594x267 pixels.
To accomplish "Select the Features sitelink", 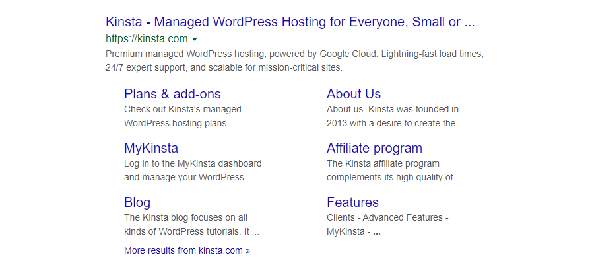I will (352, 202).
